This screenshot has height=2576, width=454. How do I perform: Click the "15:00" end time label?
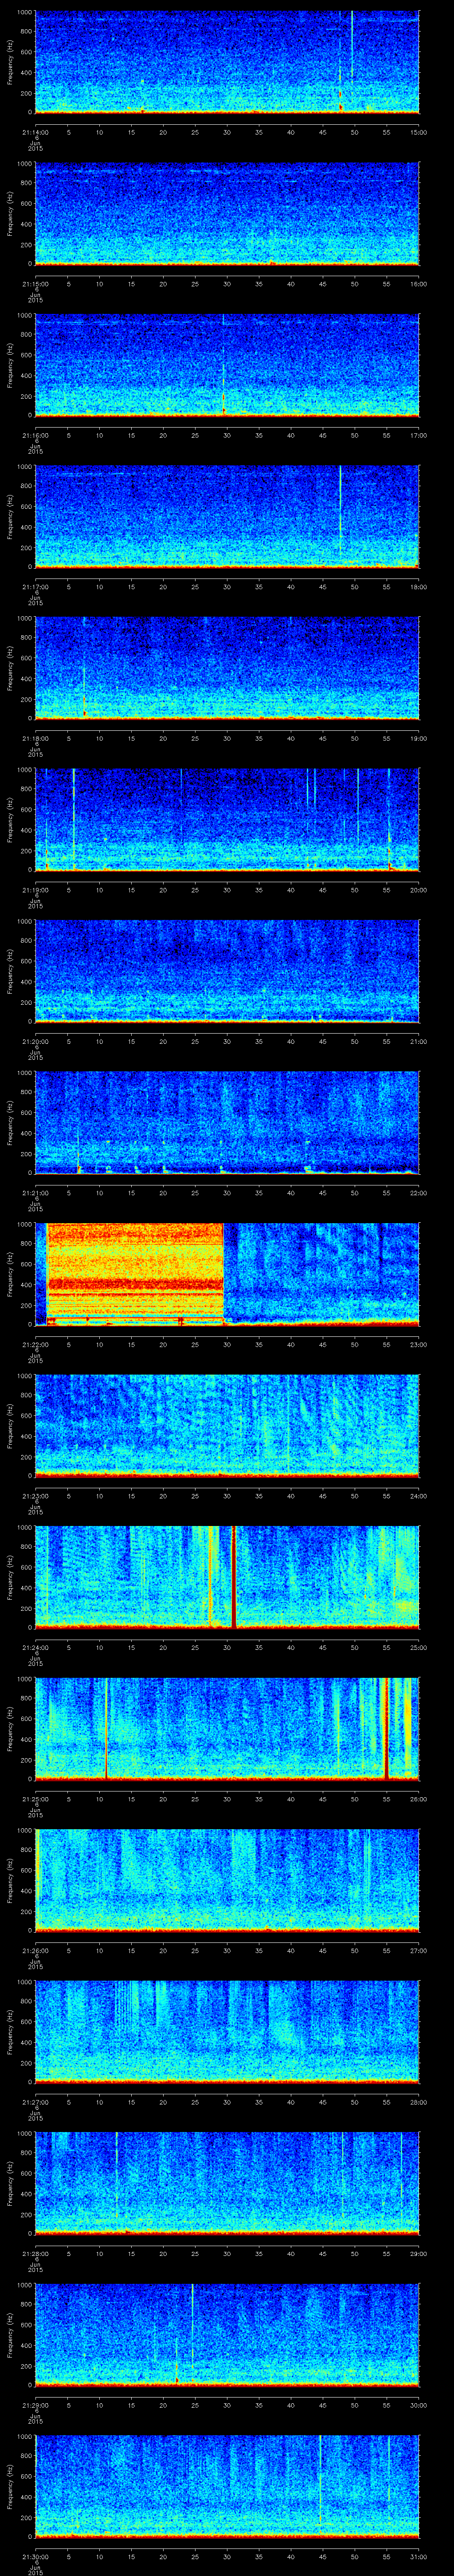[419, 133]
